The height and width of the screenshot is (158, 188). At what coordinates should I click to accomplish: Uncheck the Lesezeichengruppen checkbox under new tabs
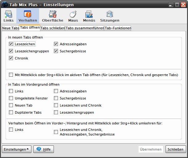pos(11,51)
